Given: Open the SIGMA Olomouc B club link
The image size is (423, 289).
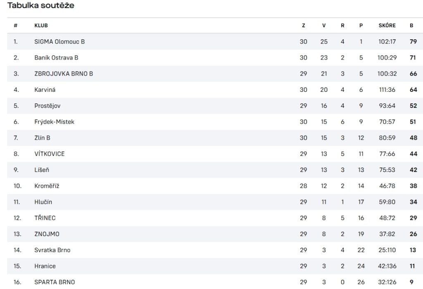Looking at the screenshot, I should click(x=59, y=42).
